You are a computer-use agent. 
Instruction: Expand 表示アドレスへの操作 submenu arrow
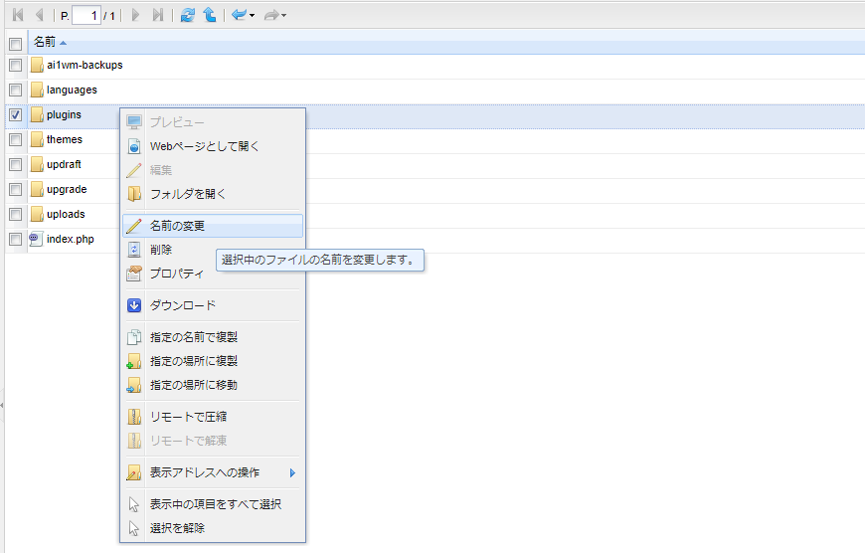(x=292, y=473)
